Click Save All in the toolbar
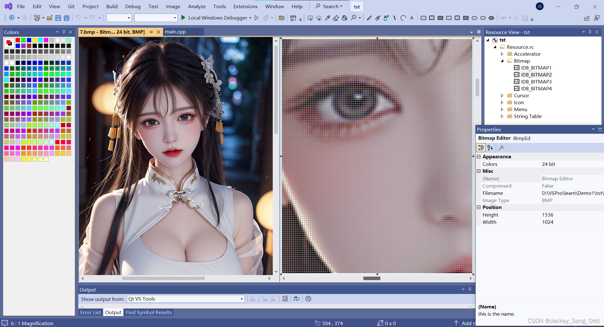This screenshot has height=327, width=604. [66, 18]
